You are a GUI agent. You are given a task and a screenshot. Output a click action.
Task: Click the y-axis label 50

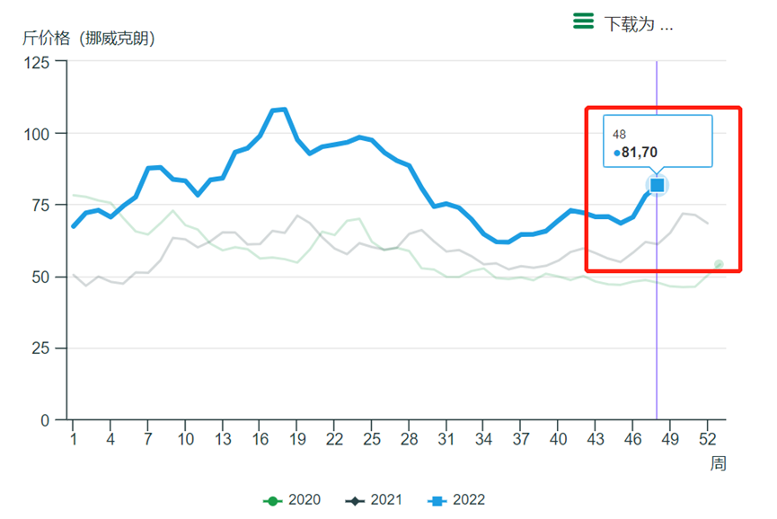click(x=40, y=277)
